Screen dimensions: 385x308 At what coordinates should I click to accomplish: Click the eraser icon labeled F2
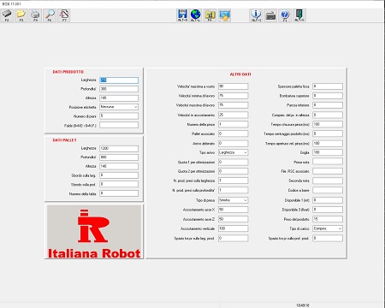point(7,15)
